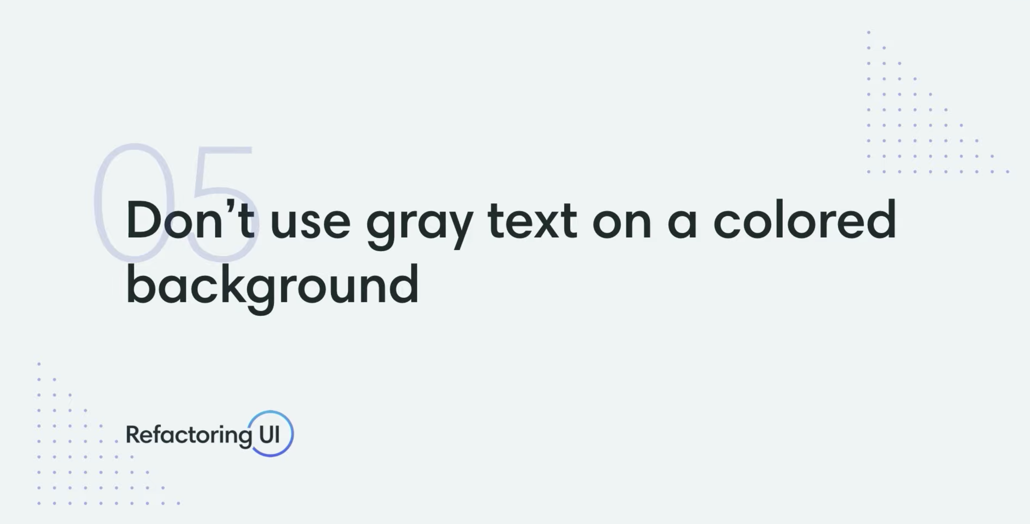Click the bottom-right dot of the bottom-left pattern
This screenshot has height=524, width=1030.
pos(178,503)
